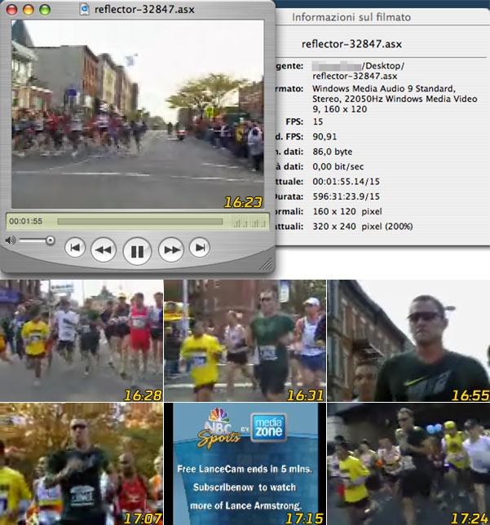The width and height of the screenshot is (490, 525).
Task: Minimize the player window with yellow button
Action: [29, 10]
